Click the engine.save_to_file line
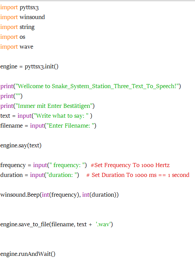Viewport: 195px width, 262px height. tap(57, 225)
